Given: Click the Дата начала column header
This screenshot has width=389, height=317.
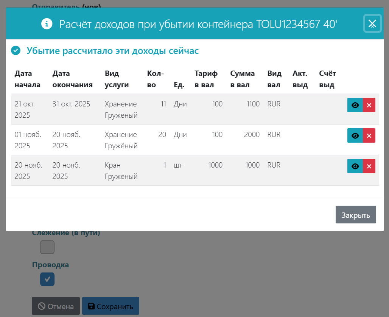Looking at the screenshot, I should click(x=27, y=79).
